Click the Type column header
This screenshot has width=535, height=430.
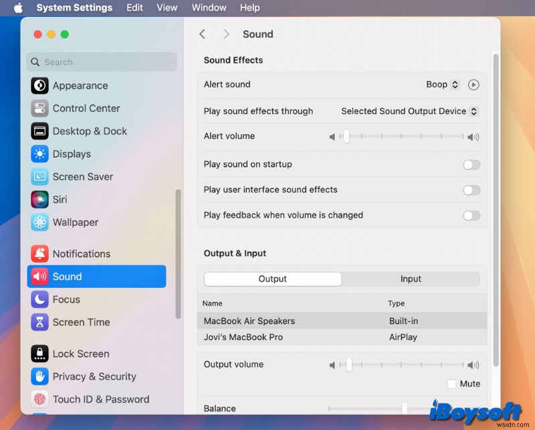pyautogui.click(x=396, y=303)
